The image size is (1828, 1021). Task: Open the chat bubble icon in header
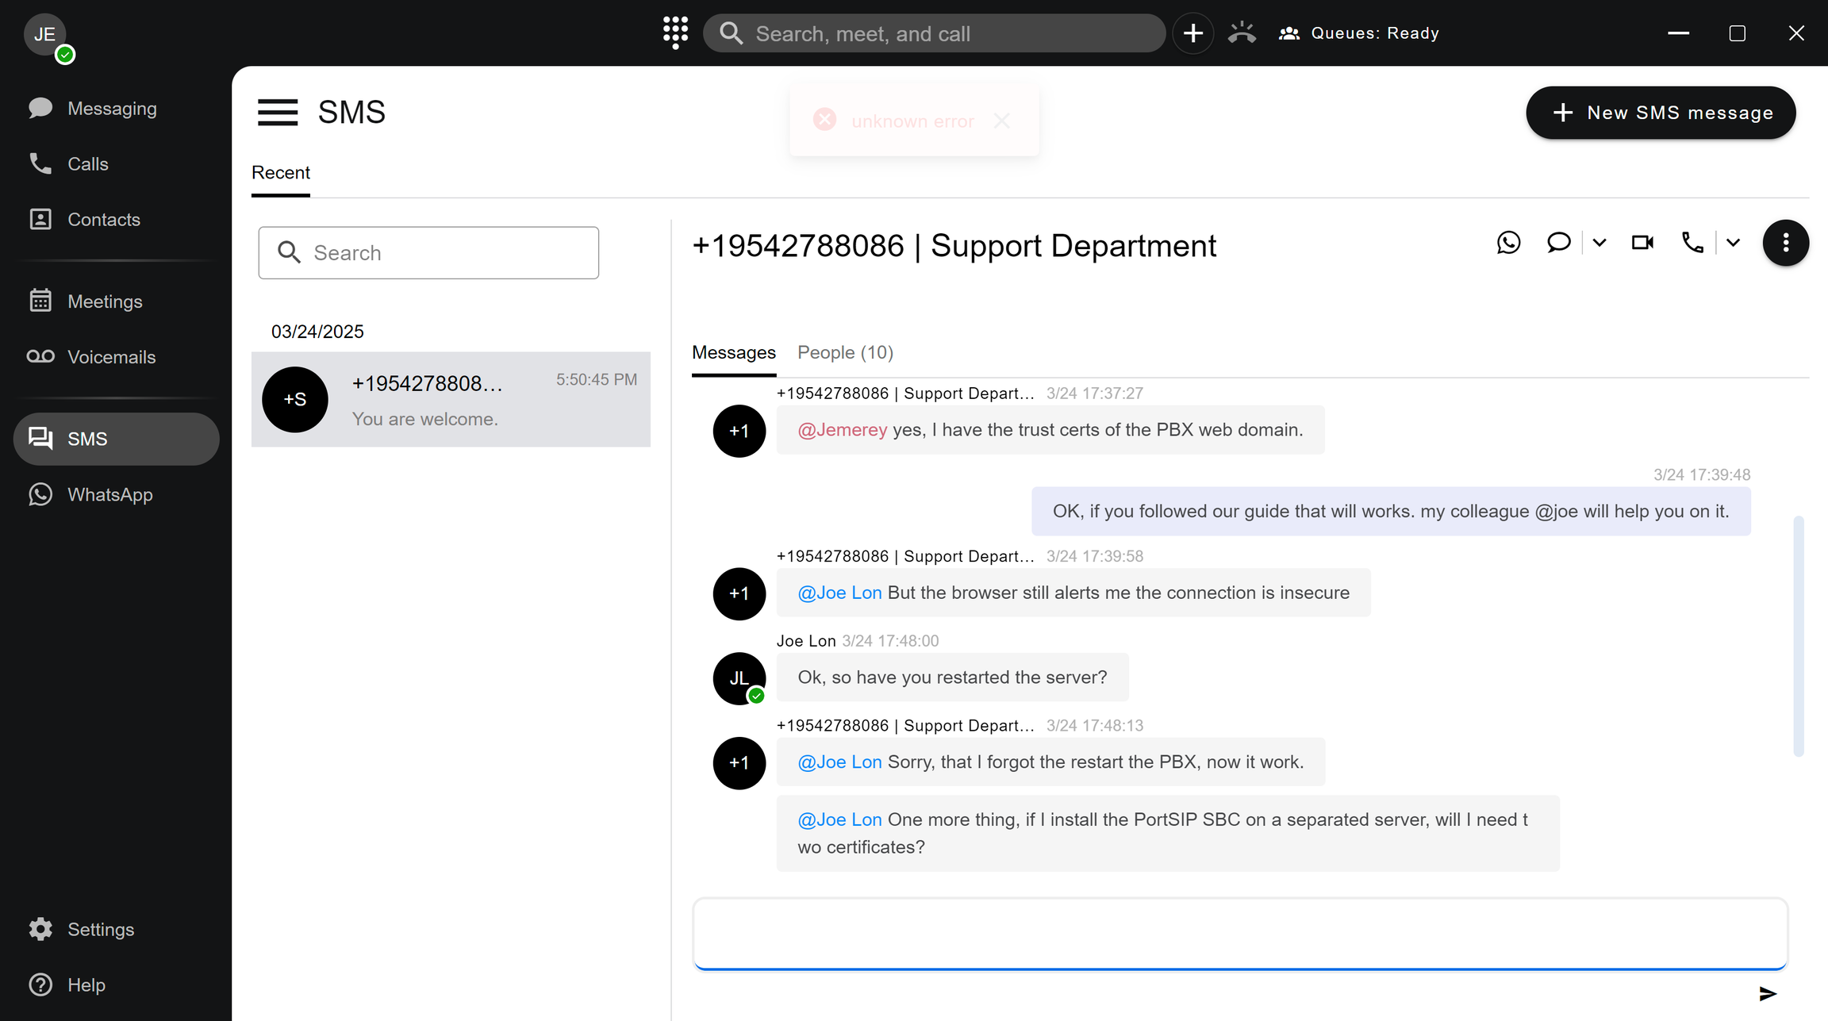pos(1558,243)
